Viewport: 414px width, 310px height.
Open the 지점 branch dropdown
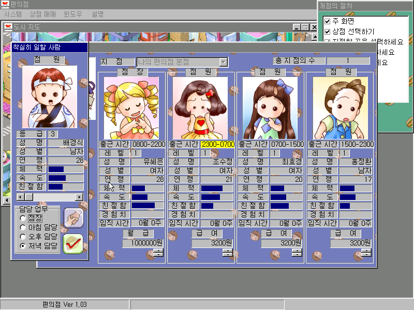pyautogui.click(x=224, y=62)
